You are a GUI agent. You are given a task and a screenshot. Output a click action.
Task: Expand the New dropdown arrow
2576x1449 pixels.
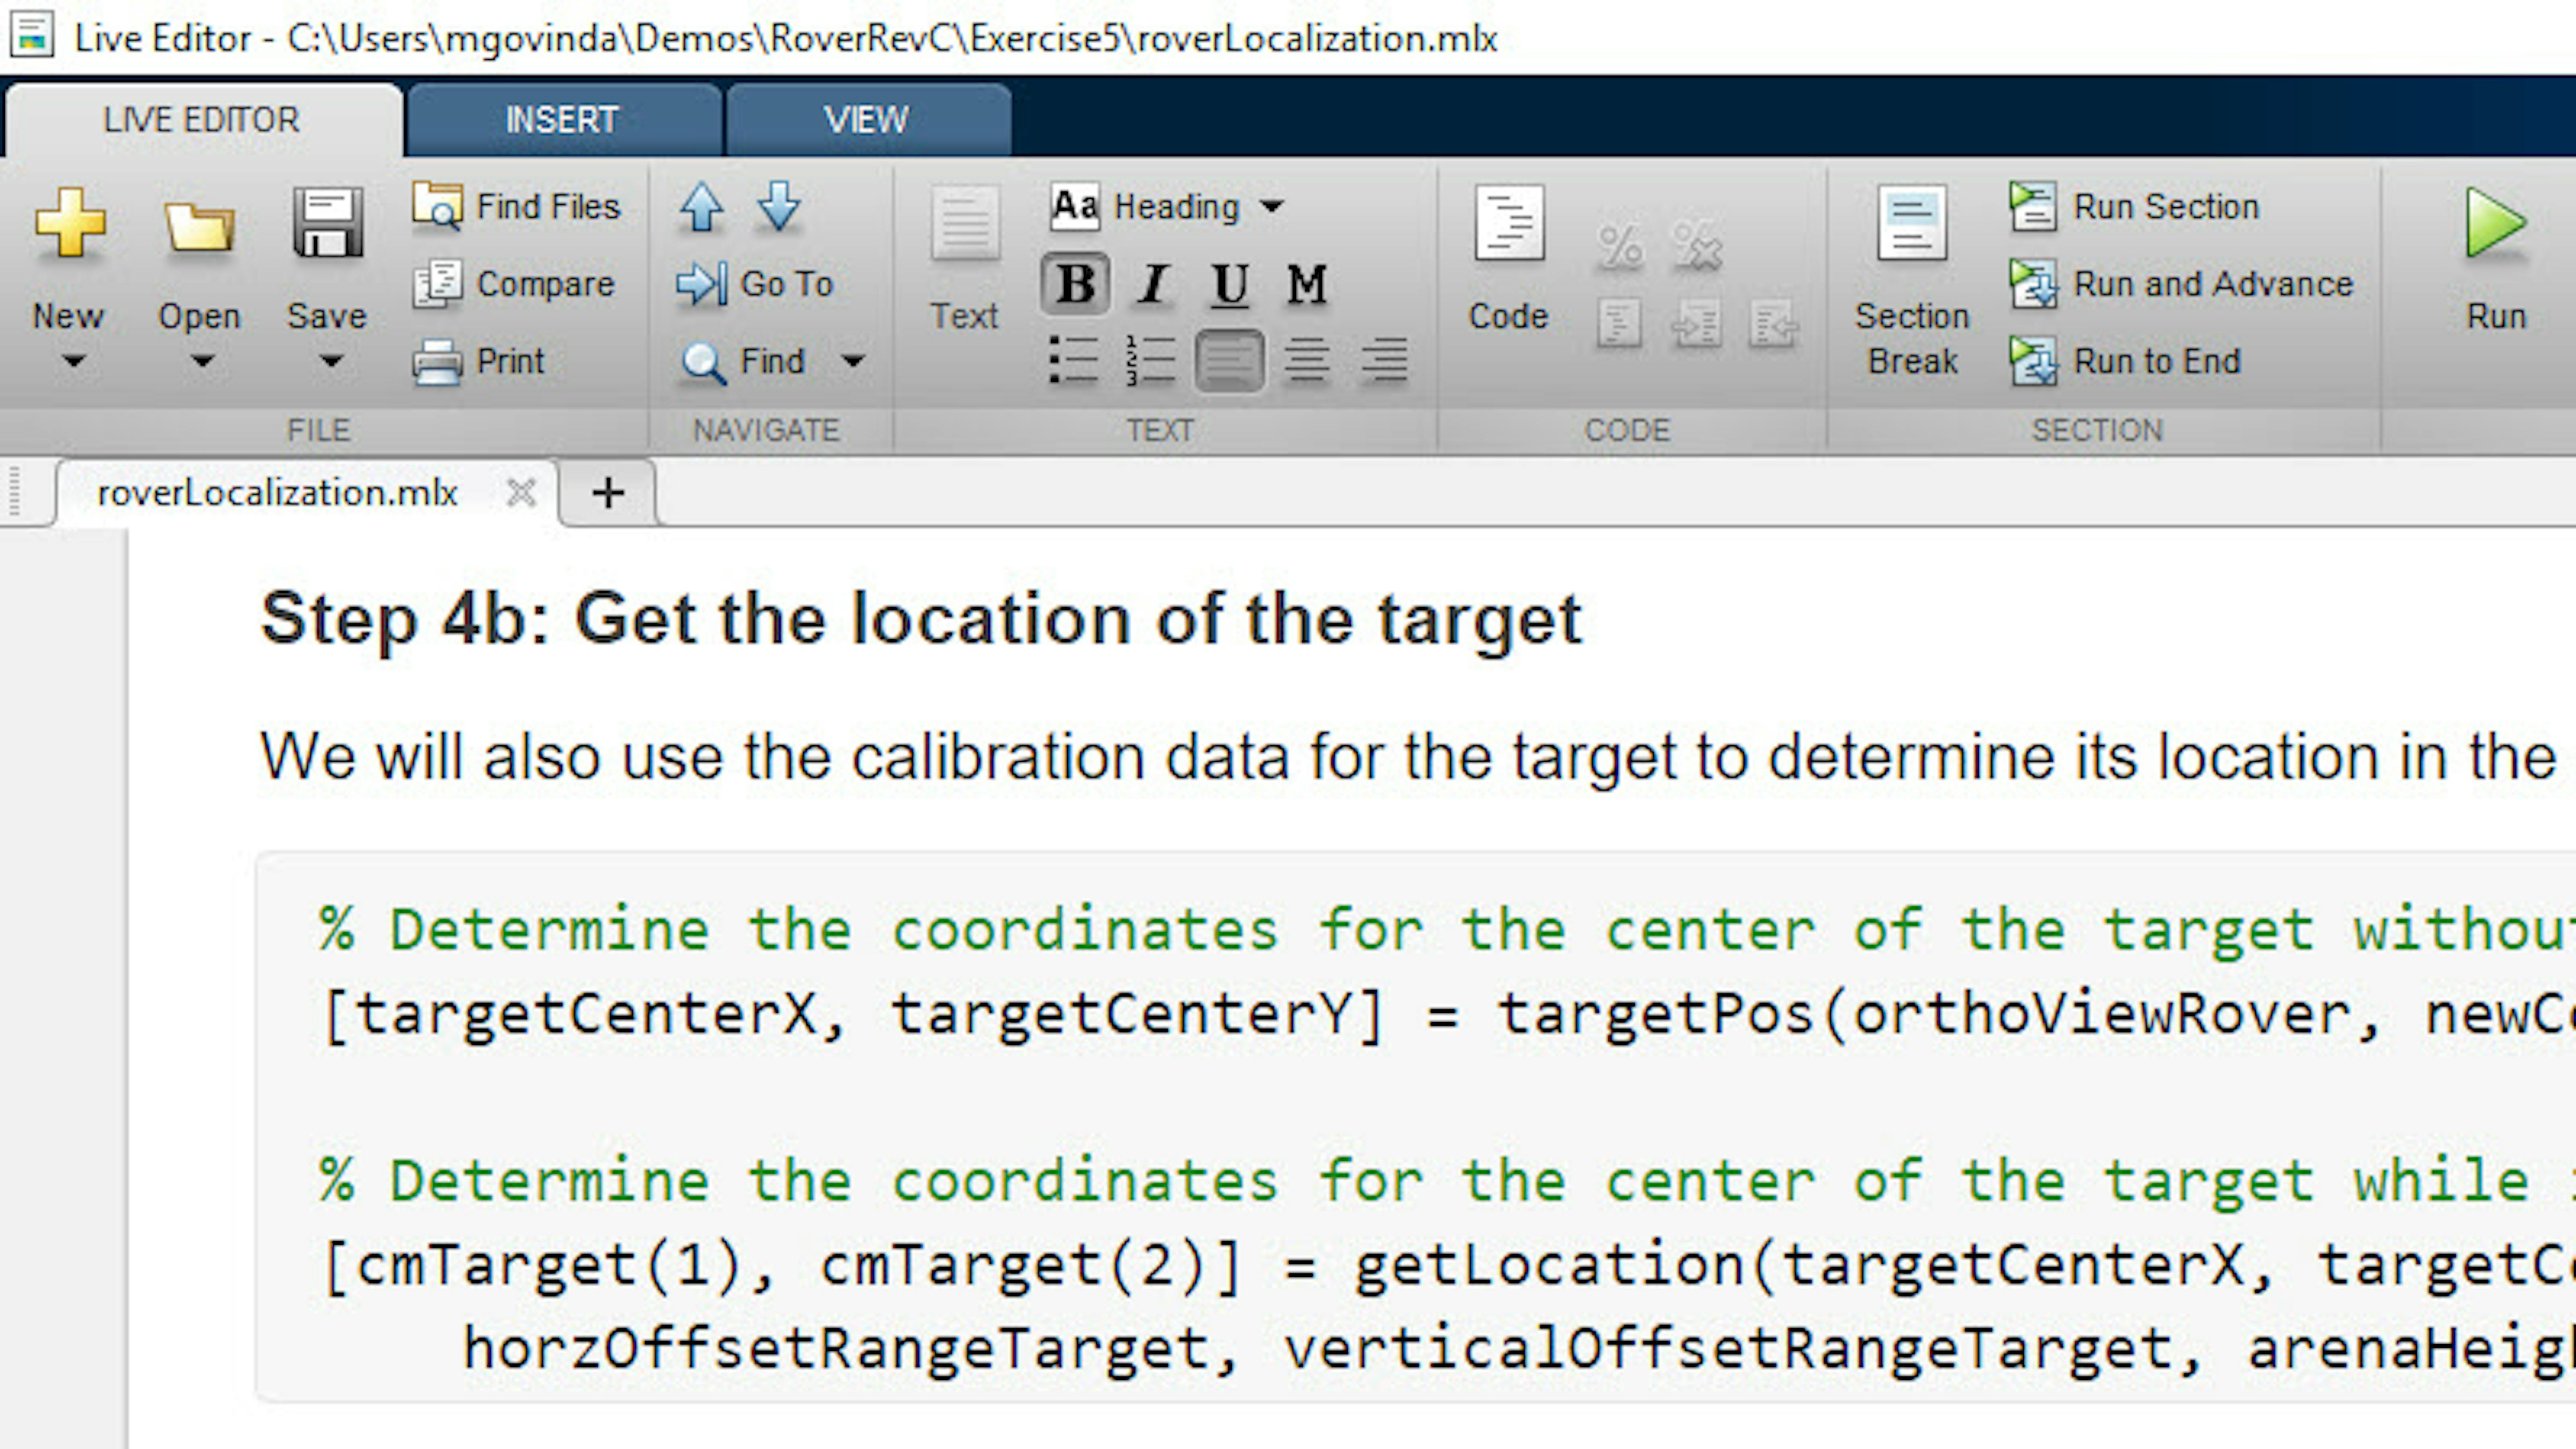pyautogui.click(x=73, y=361)
